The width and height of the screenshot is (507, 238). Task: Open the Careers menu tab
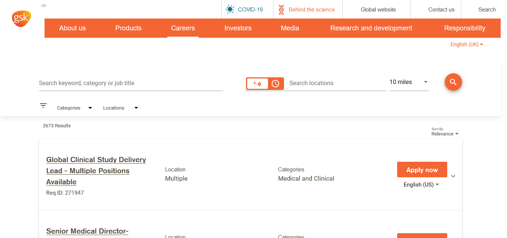pos(183,28)
